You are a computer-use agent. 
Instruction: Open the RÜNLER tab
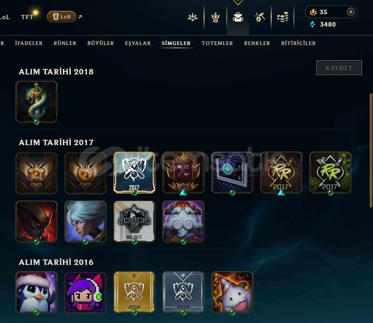[x=65, y=43]
